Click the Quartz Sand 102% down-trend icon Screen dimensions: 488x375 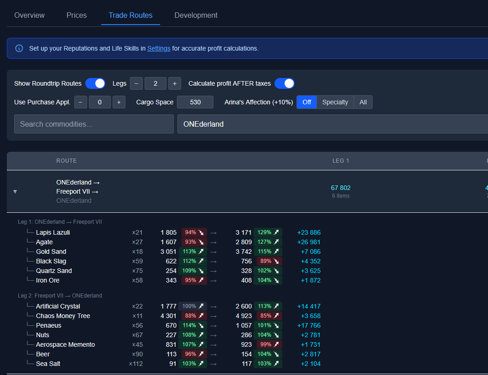pyautogui.click(x=276, y=271)
